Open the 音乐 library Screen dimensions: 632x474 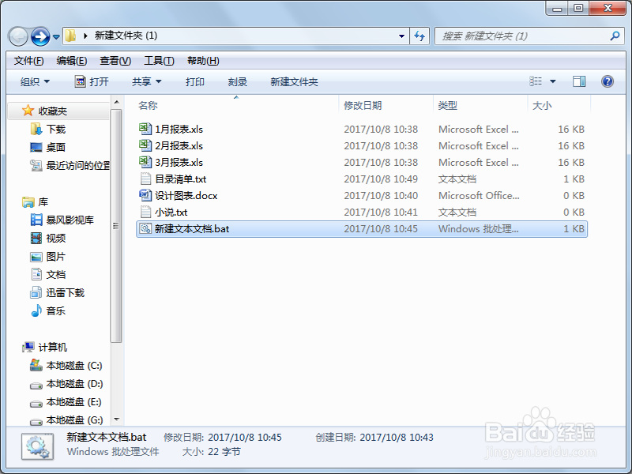click(x=55, y=310)
